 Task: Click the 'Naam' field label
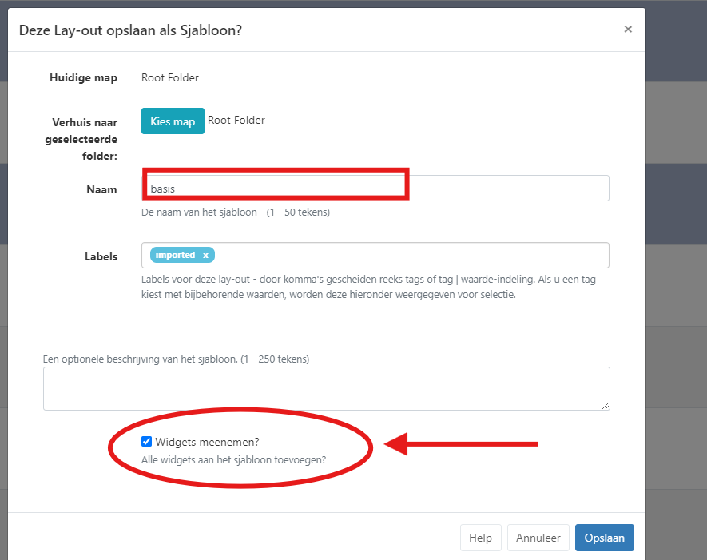[101, 189]
